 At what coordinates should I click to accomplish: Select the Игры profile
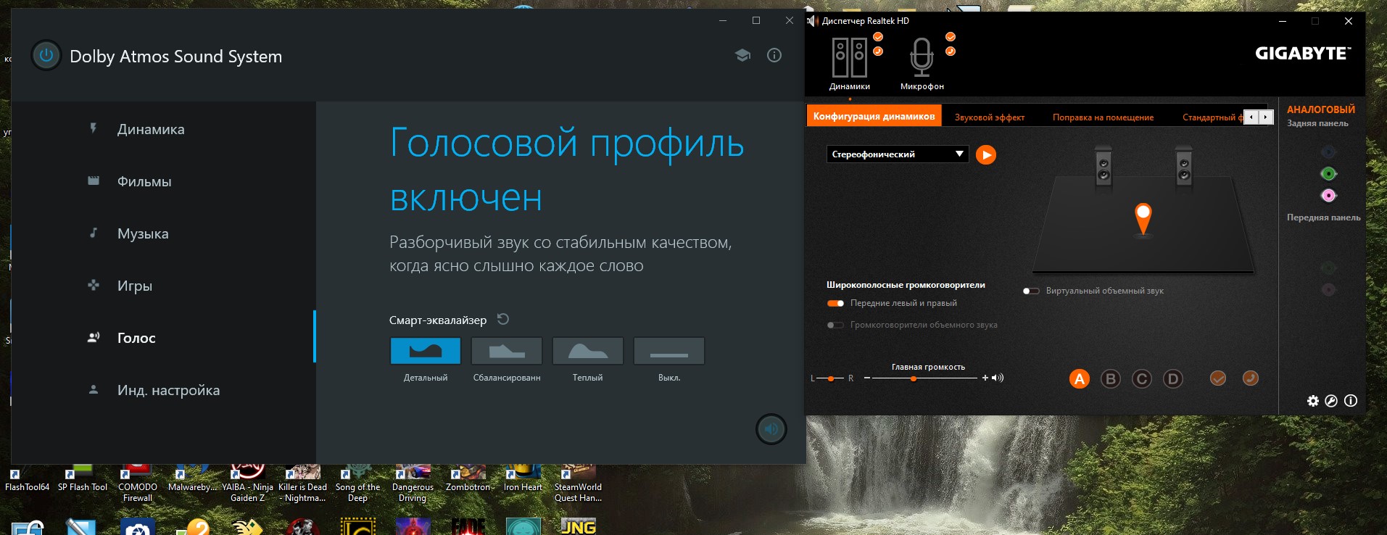point(162,286)
